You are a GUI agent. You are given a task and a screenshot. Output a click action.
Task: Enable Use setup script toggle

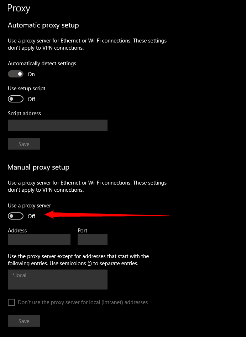[x=15, y=99]
